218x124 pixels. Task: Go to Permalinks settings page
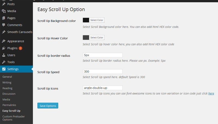click(9, 105)
